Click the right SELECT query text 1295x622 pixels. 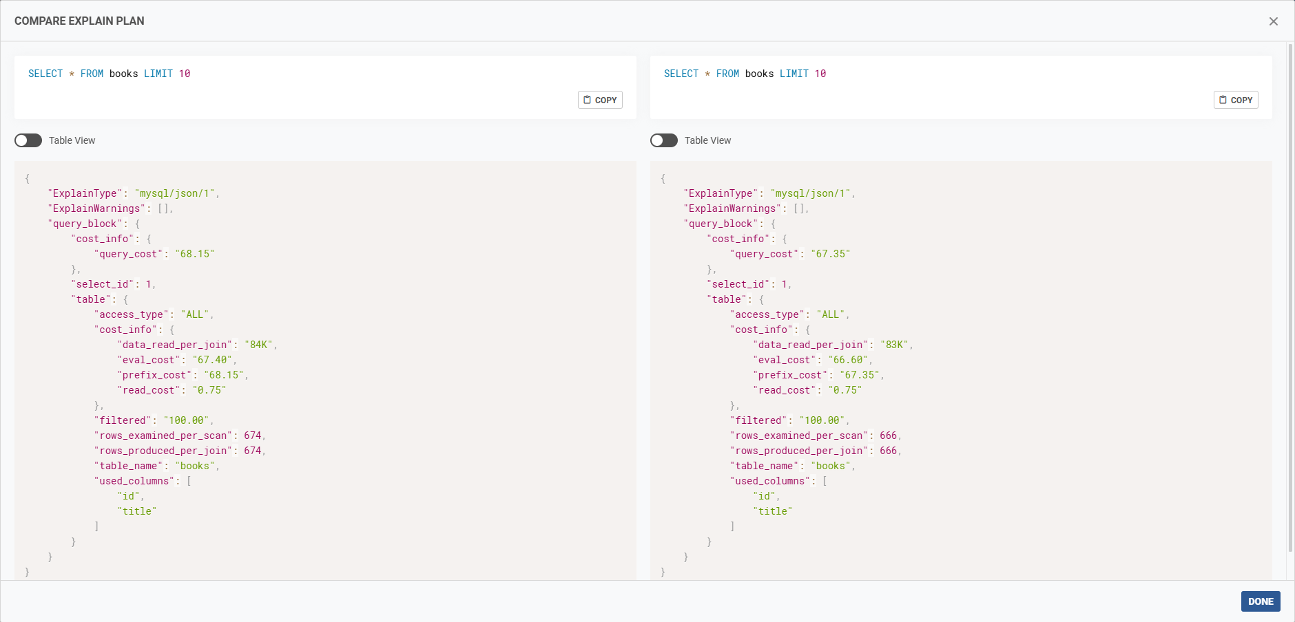click(x=745, y=74)
